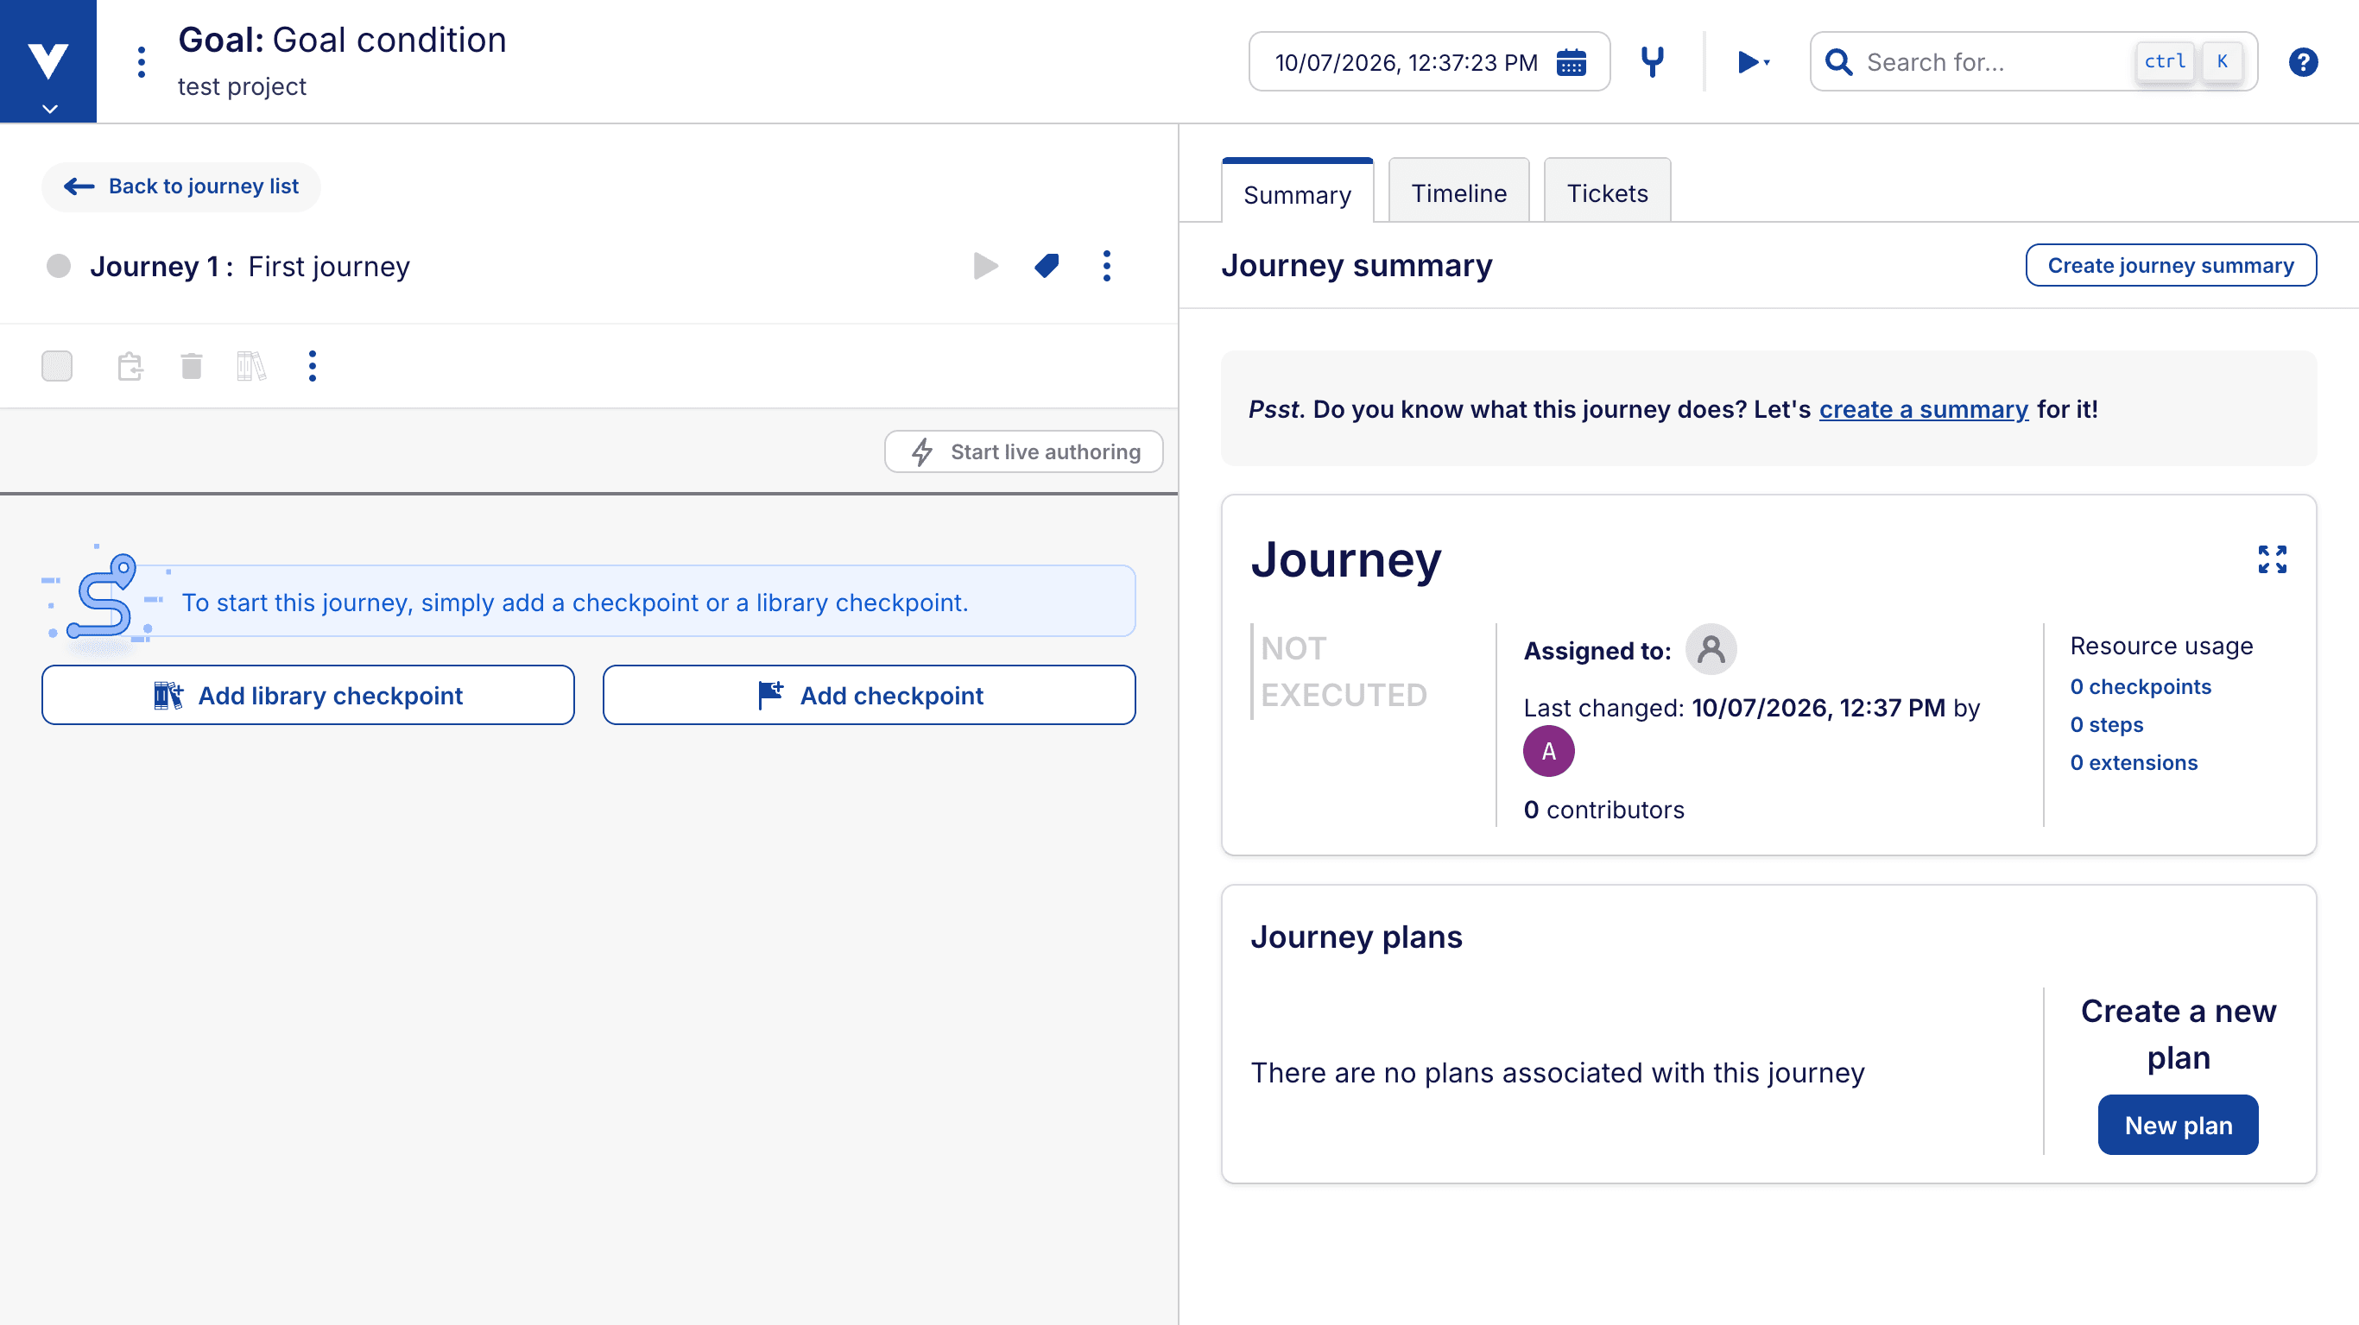Start live authoring
The height and width of the screenshot is (1325, 2359).
1024,452
